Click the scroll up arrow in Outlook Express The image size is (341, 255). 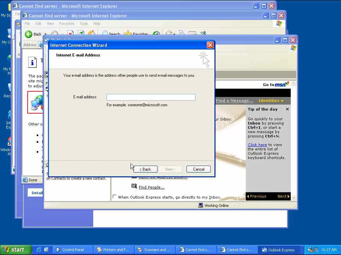tap(294, 83)
